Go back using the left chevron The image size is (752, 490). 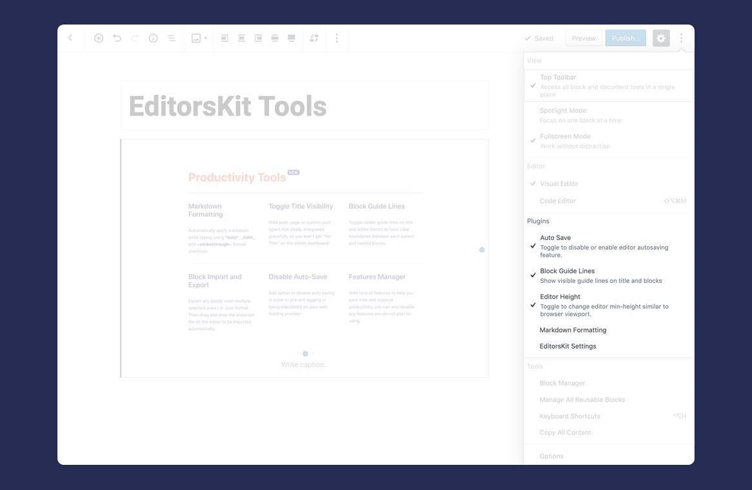(70, 38)
